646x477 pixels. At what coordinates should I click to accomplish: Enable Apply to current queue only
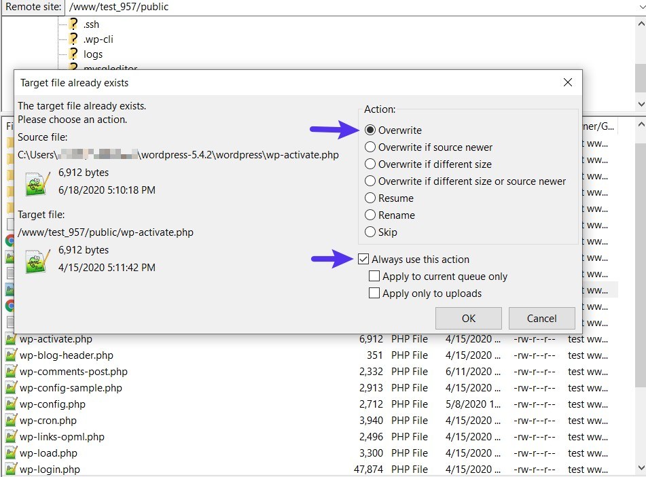click(374, 277)
